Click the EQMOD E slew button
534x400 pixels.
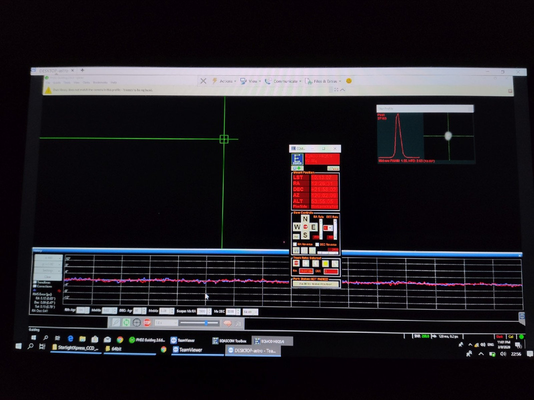coord(313,227)
